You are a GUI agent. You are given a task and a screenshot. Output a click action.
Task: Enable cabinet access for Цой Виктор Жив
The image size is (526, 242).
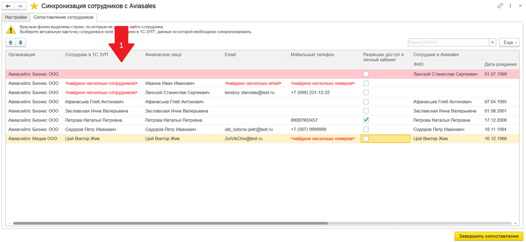click(x=366, y=139)
